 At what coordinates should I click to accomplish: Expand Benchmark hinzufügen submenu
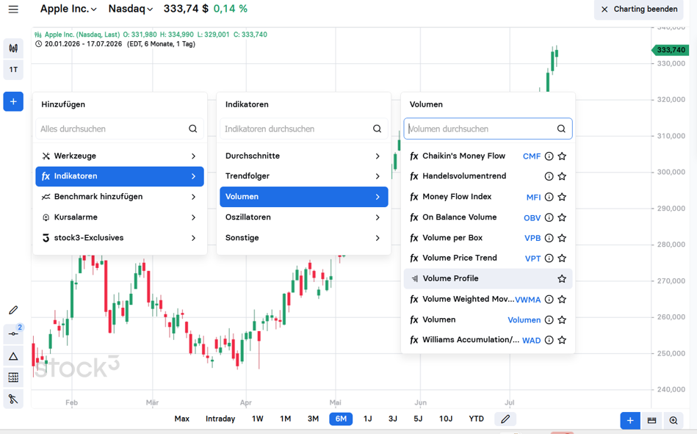120,197
